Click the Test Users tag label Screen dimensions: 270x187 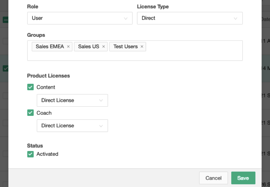(x=126, y=47)
